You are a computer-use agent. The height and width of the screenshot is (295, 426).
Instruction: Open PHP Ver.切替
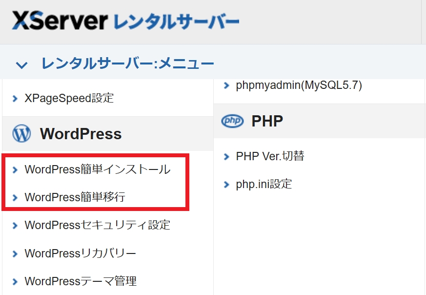[x=270, y=156]
